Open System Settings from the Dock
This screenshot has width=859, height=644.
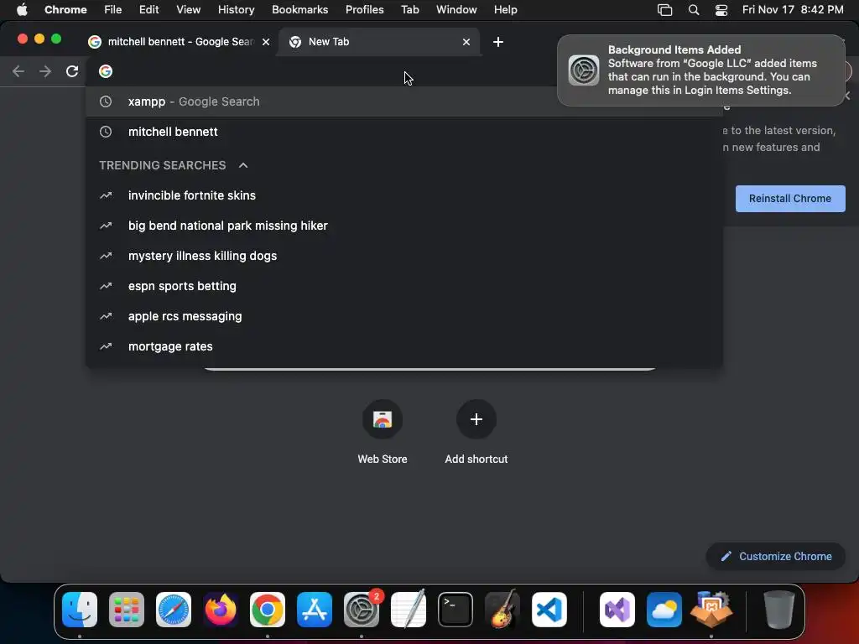pos(362,610)
